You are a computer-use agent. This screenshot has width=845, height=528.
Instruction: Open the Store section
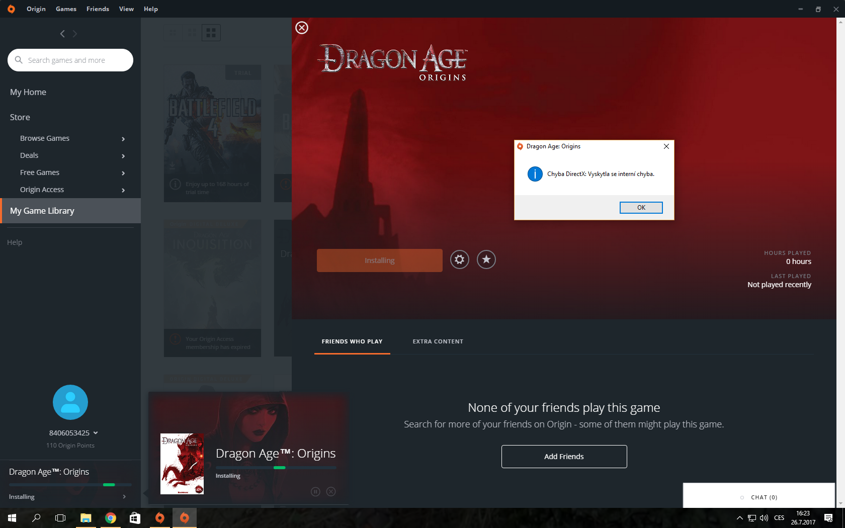pos(20,117)
